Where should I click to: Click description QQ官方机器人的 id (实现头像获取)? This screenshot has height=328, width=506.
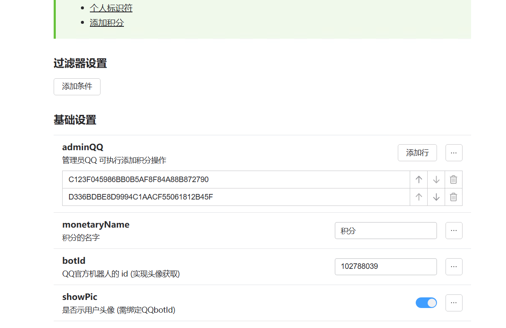tap(121, 274)
